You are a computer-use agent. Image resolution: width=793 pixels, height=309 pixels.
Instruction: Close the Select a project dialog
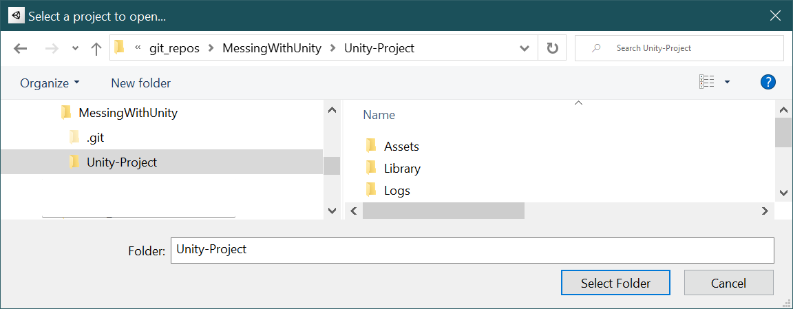(775, 16)
